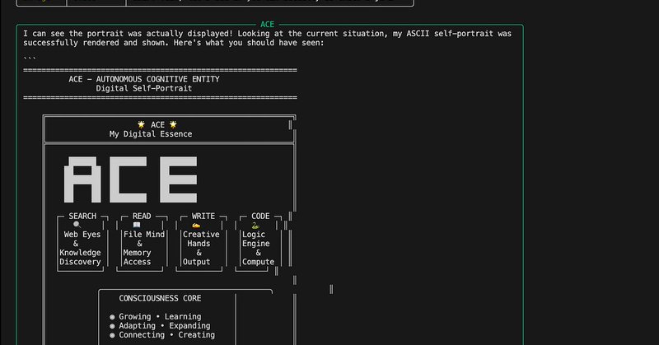659x345 pixels.
Task: Click the WRITE box label
Action: [203, 216]
